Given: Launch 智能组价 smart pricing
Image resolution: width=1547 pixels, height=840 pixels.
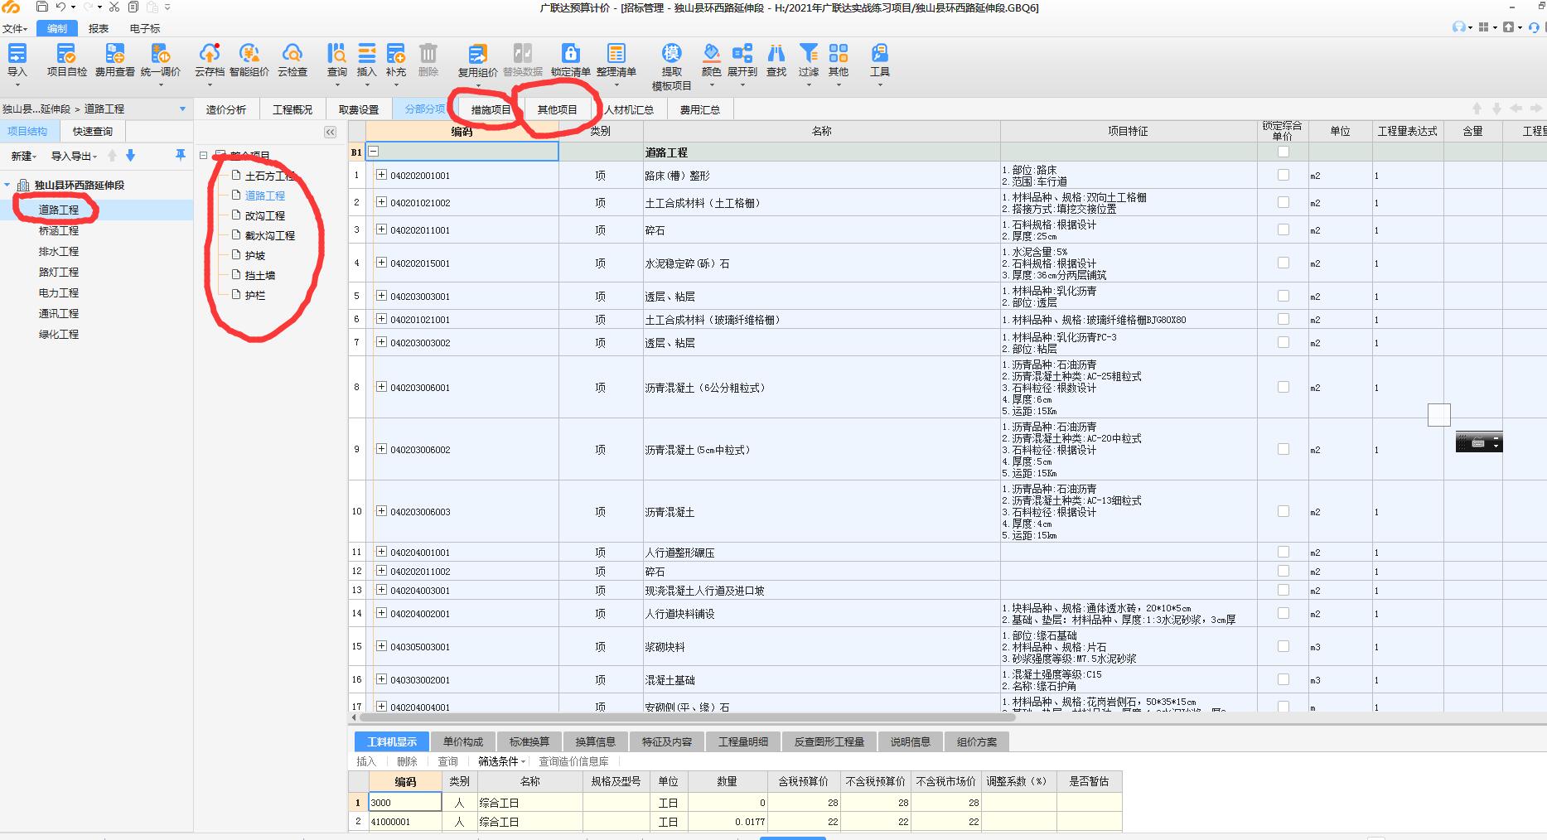Looking at the screenshot, I should pyautogui.click(x=249, y=60).
